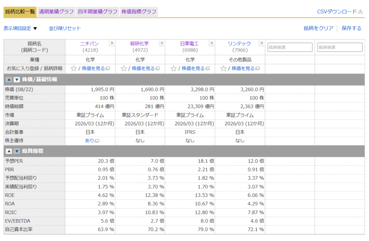The image size is (369, 241).
Task: Select the 銘柄比較一覧 tab
Action: [20, 12]
